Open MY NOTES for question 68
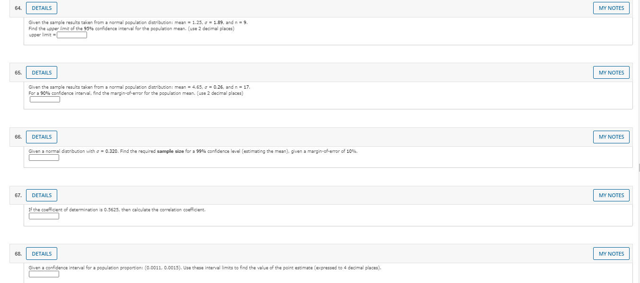This screenshot has width=640, height=283. 611,253
